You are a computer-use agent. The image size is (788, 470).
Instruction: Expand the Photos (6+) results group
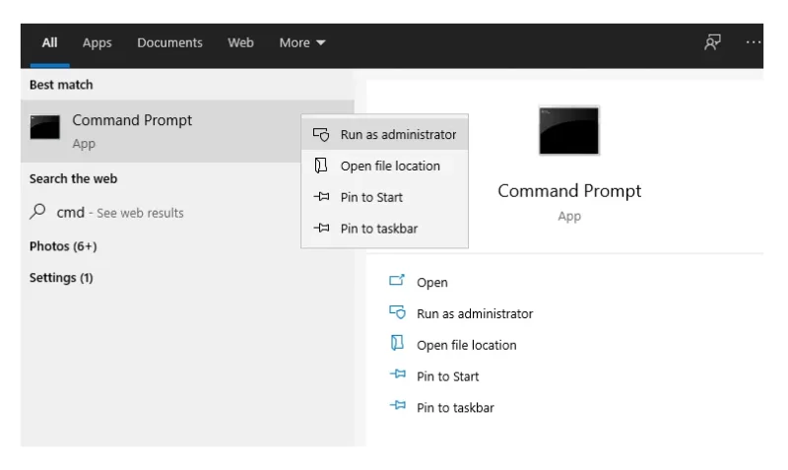click(63, 246)
